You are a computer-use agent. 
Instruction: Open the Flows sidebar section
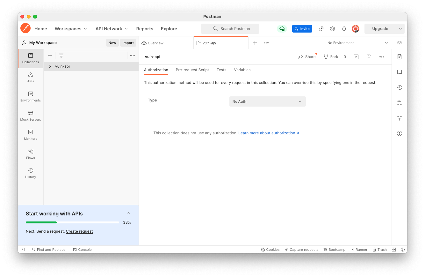click(31, 154)
